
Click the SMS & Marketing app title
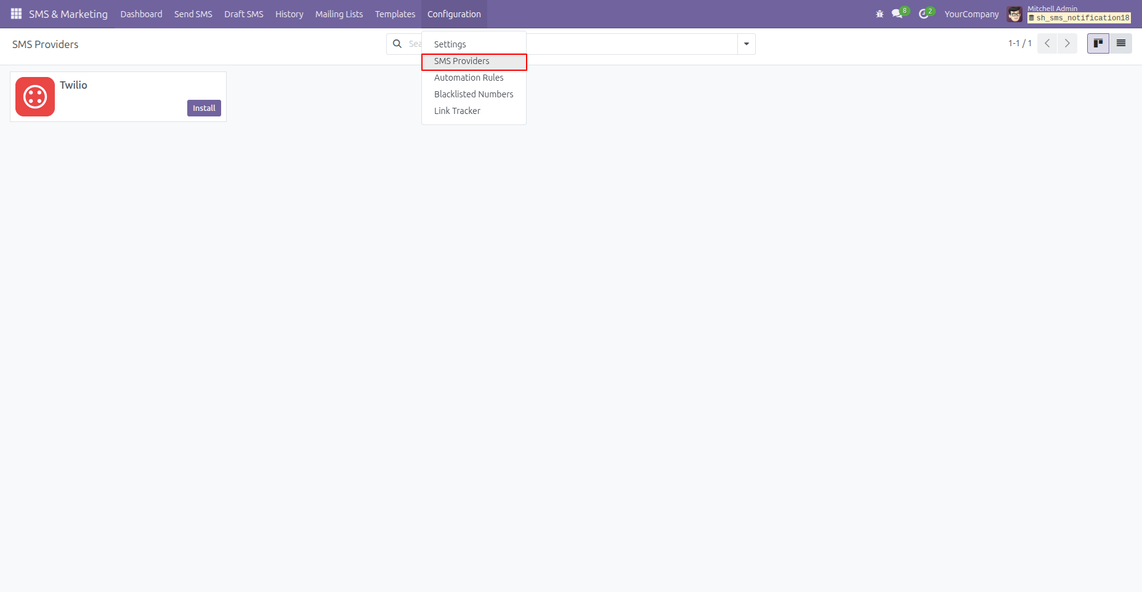coord(68,14)
